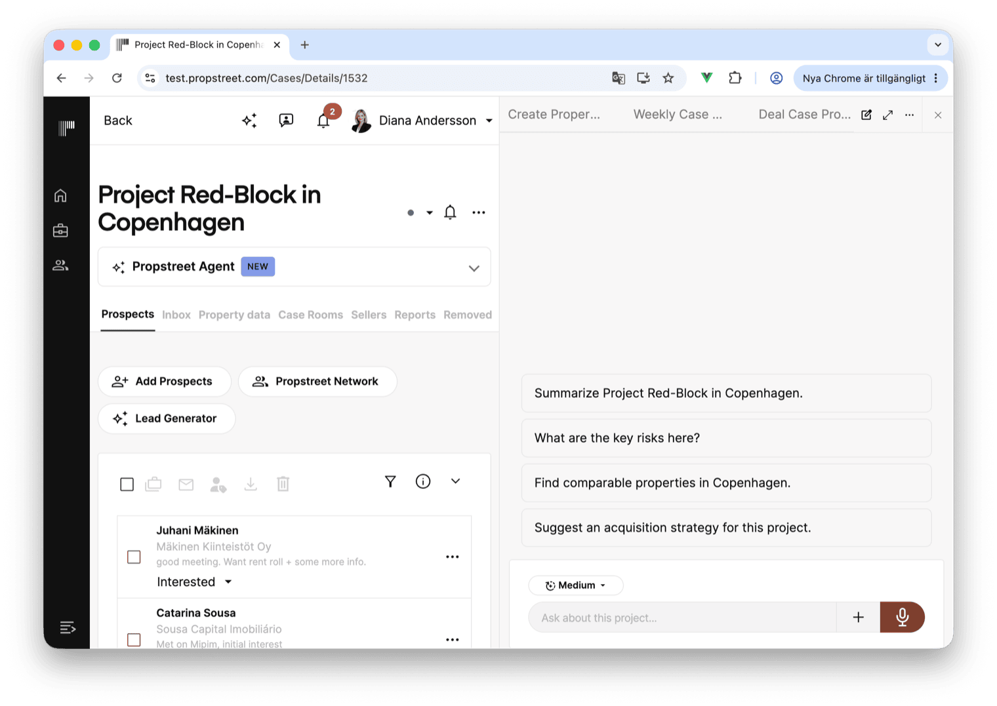
Task: Expand the Propstreet Agent panel
Action: [474, 268]
